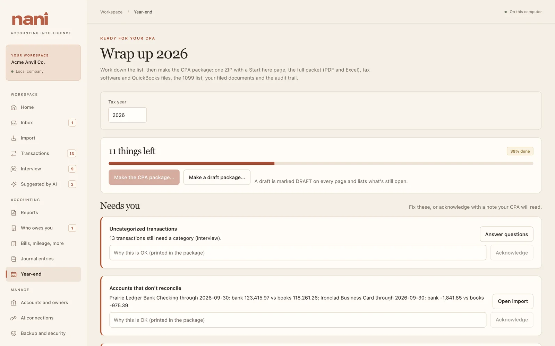Click the Reports document icon
Screen dimensions: 555x346
[14, 213]
